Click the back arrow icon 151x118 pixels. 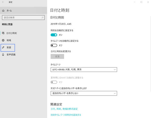pos(3,2)
